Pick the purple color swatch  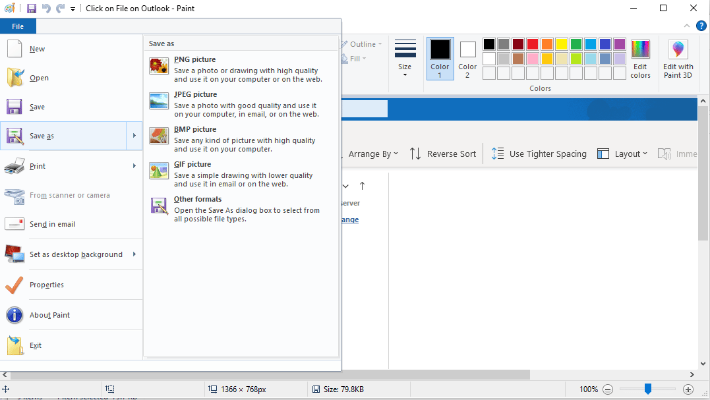(620, 44)
